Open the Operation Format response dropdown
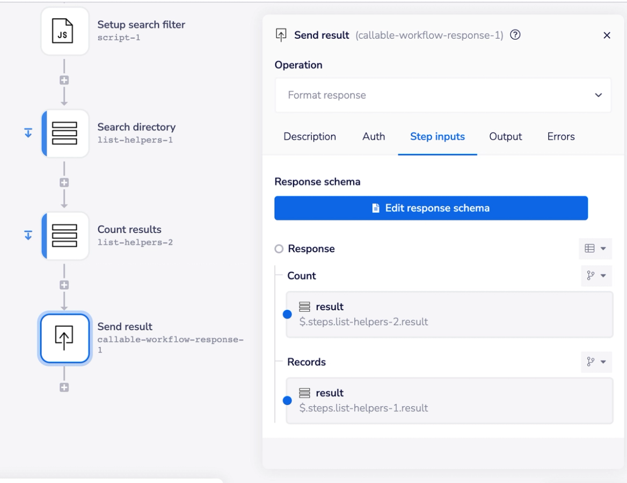Screen dimensions: 627x483 (443, 96)
